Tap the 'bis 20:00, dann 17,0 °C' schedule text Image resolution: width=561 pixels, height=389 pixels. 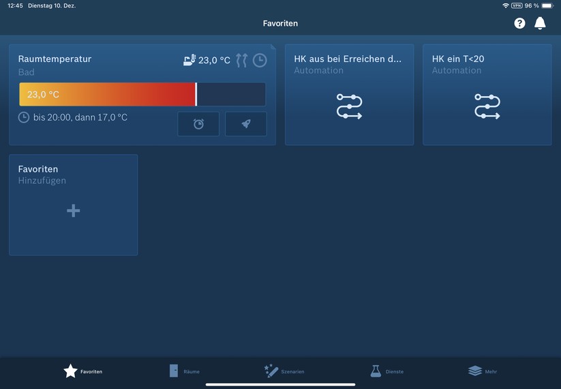(80, 117)
